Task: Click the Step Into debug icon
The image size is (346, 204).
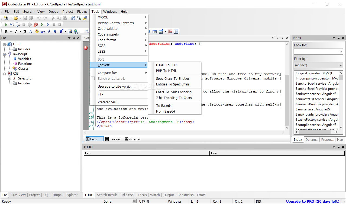Action: (12, 24)
